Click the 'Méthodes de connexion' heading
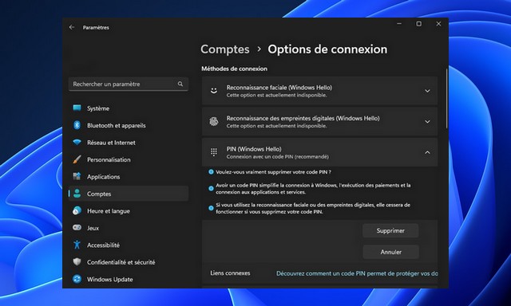Viewport: 511px width, 306px height. 234,69
